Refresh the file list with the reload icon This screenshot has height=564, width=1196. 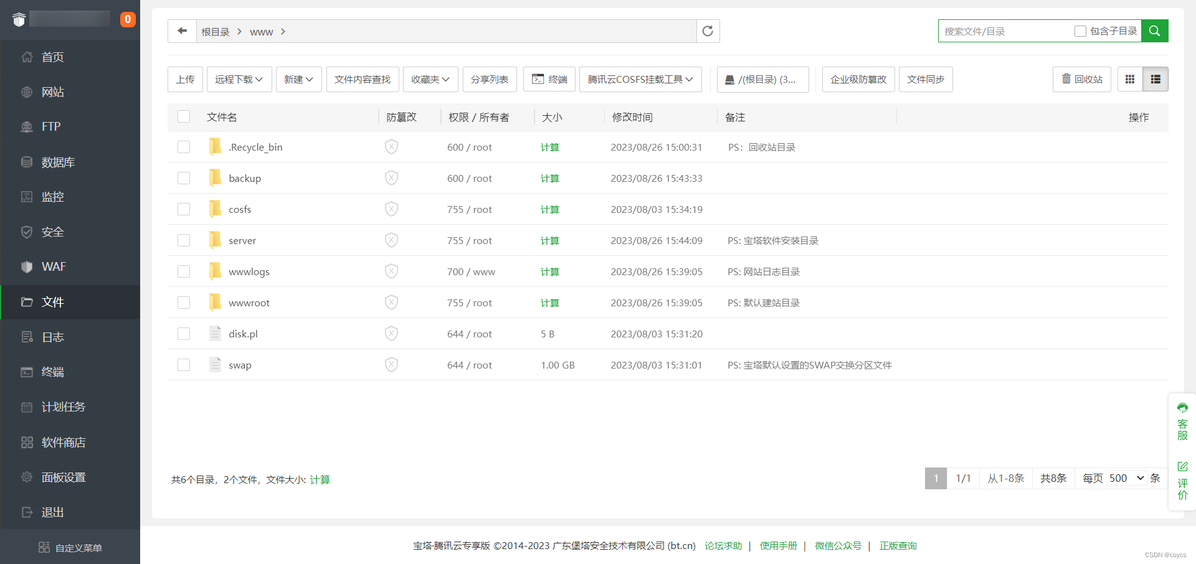[708, 31]
